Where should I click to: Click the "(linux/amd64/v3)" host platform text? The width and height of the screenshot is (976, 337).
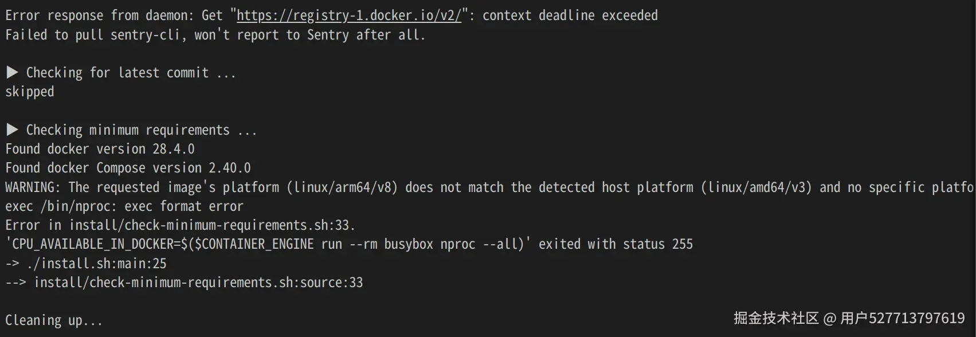756,187
